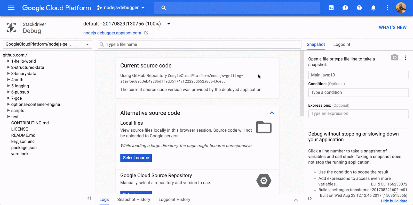Click the Cloud Source Repository hexagon icon
The height and width of the screenshot is (205, 413).
tap(264, 181)
